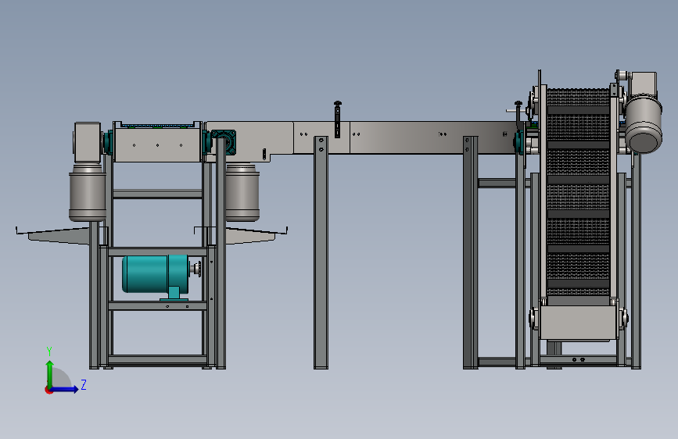This screenshot has width=678, height=439.
Task: Select the black knob handle at conveyor middle
Action: 337,119
